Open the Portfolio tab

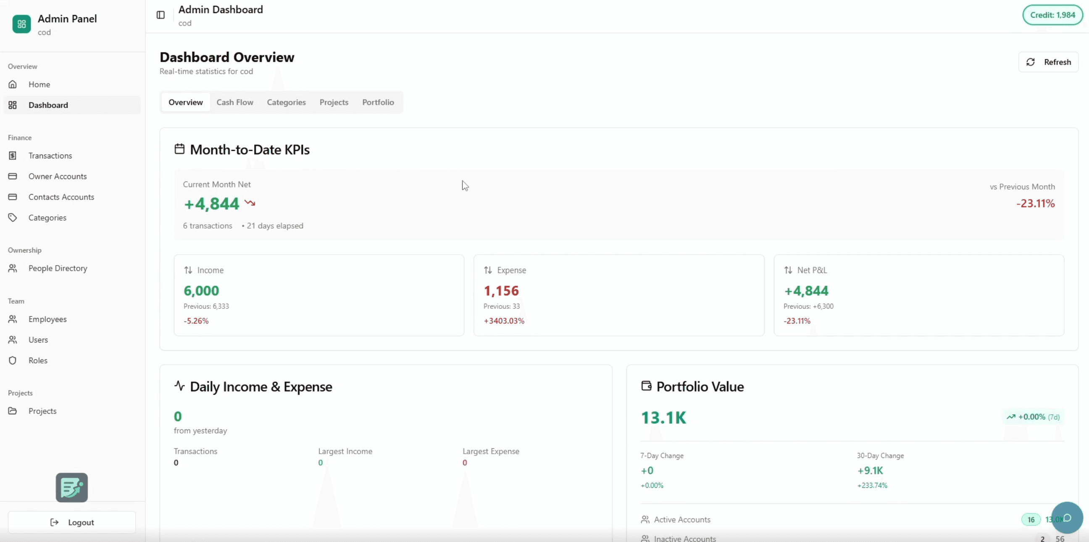click(x=378, y=103)
